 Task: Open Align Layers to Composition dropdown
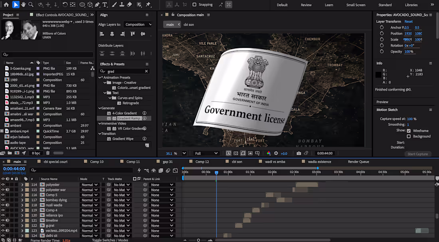137,24
